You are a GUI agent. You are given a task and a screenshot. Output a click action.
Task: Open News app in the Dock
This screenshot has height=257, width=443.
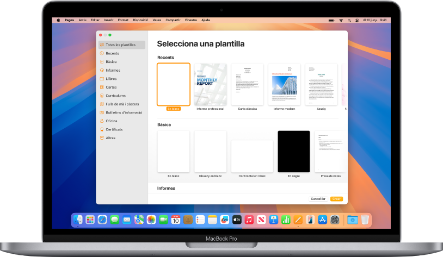(x=261, y=220)
